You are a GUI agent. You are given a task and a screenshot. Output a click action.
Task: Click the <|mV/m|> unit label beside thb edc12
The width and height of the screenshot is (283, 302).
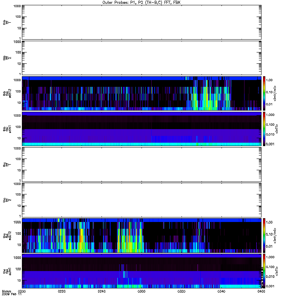[x=275, y=93]
